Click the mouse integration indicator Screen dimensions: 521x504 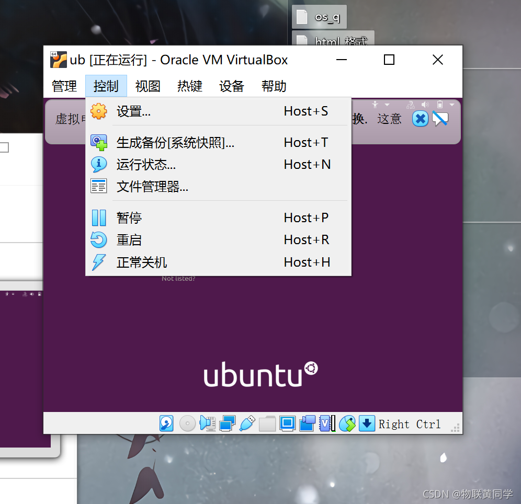coord(347,423)
